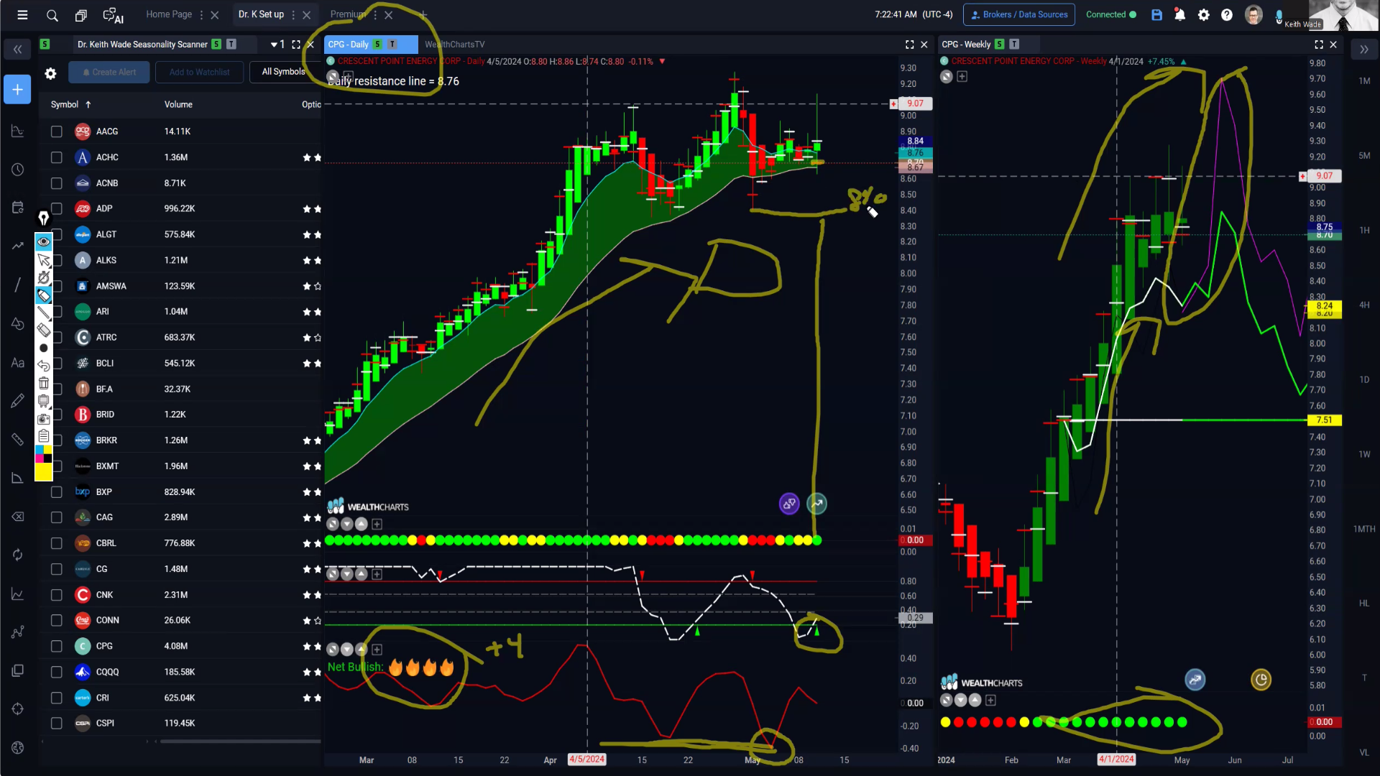Screen dimensions: 1380x776
Task: Open Home Page tab options menu
Action: (201, 15)
